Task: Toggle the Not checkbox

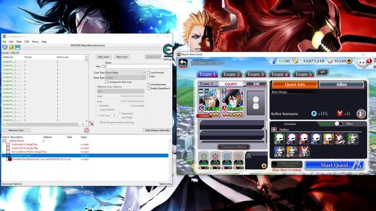Action: (x=149, y=76)
